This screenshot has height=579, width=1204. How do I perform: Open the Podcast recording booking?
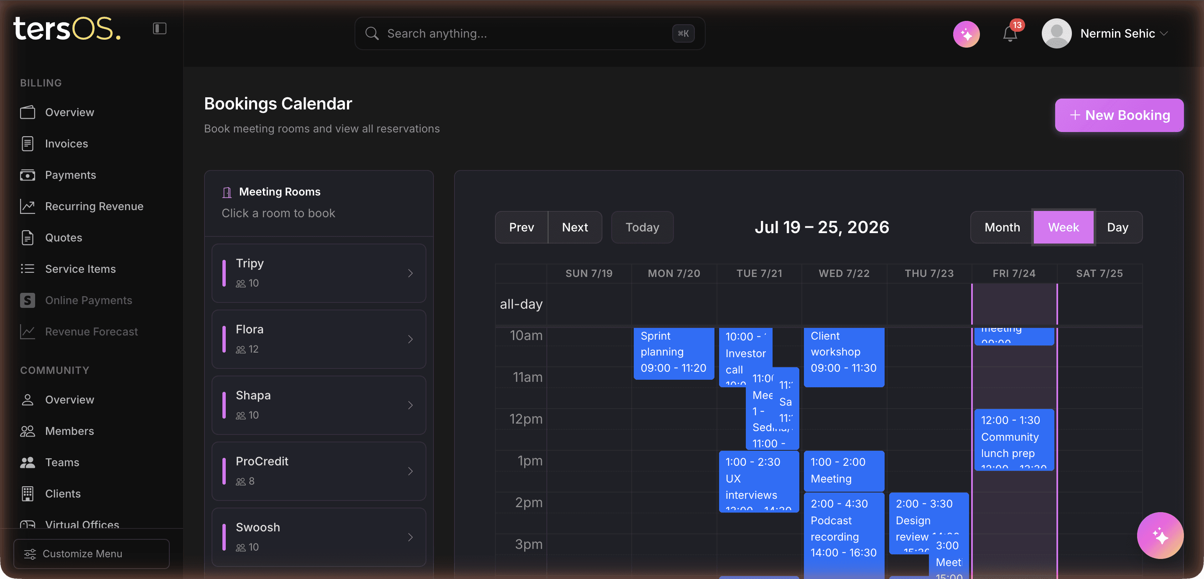844,536
